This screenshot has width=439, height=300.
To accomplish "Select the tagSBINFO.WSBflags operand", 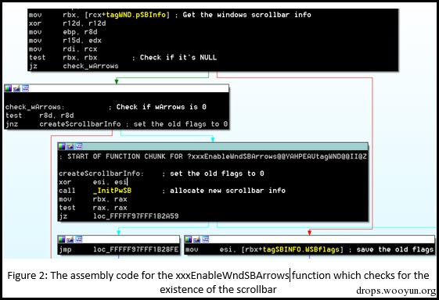I will 301,249.
